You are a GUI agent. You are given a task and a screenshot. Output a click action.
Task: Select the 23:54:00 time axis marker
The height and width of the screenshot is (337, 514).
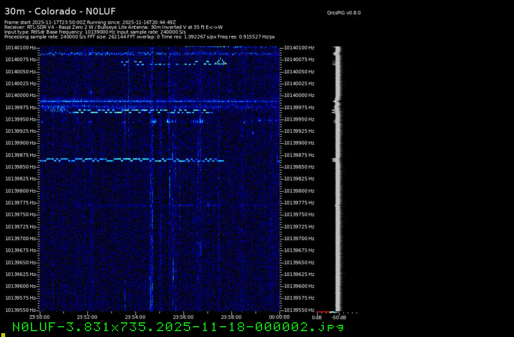click(x=135, y=316)
